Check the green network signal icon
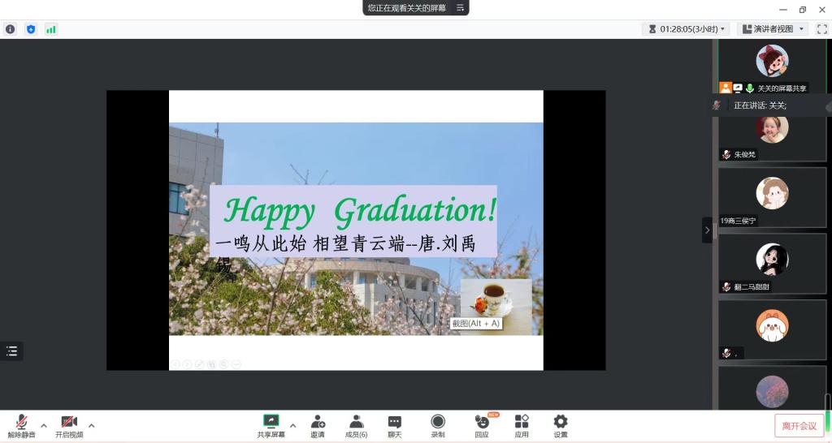This screenshot has height=443, width=832. pos(51,29)
